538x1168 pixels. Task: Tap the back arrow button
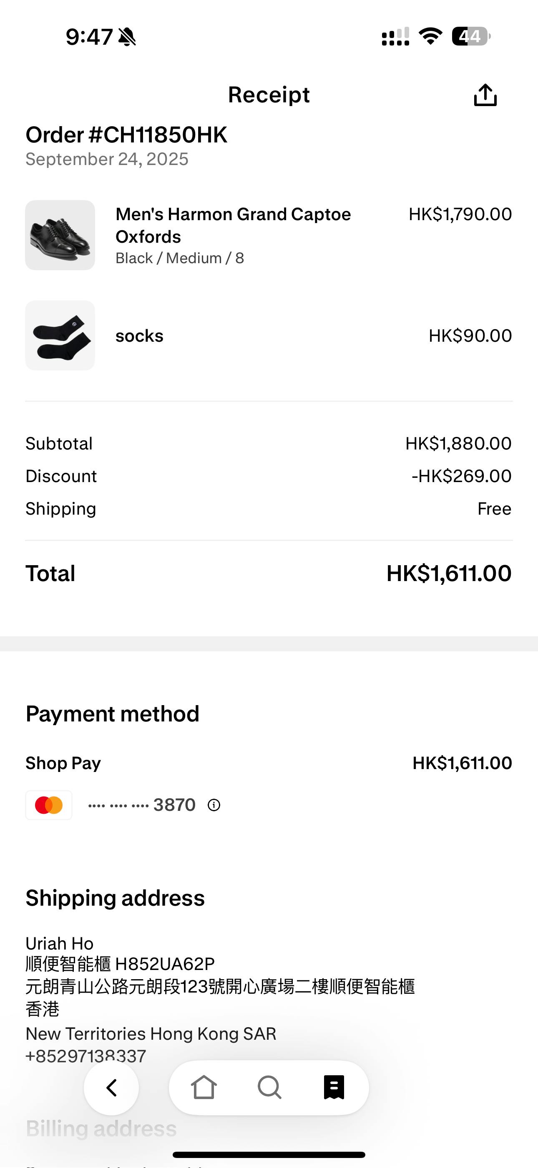(111, 1088)
